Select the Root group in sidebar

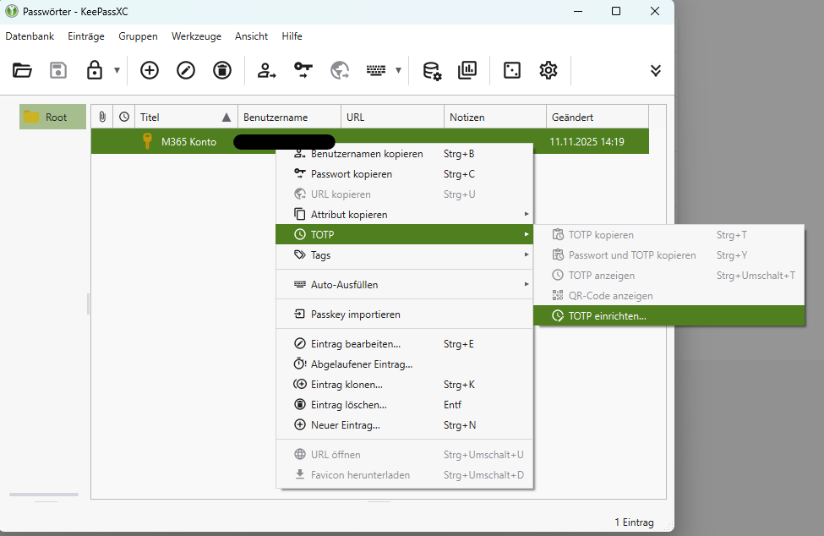click(x=53, y=117)
